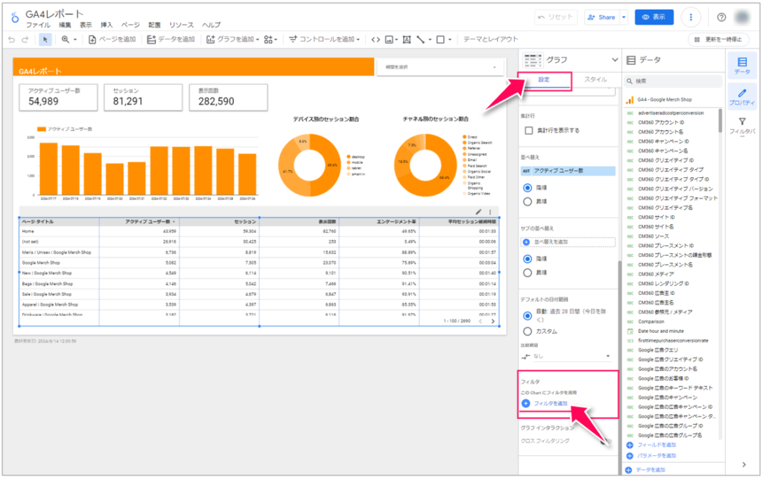Open the zoom level dropdown arrow
Screen dimensions: 763x479
pos(75,40)
